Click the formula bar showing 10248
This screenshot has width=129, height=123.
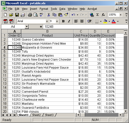[x=85, y=27]
